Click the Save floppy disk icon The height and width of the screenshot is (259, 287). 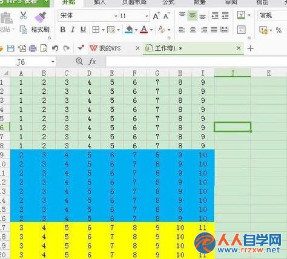(x=11, y=48)
